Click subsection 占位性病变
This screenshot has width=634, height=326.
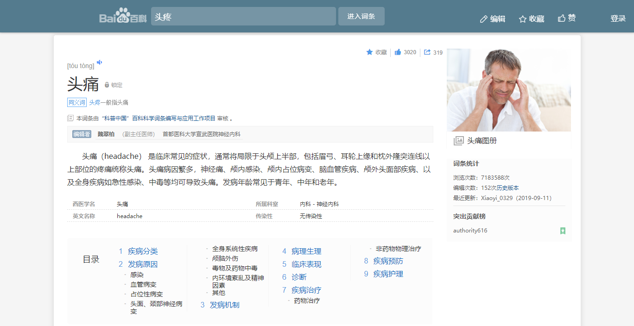pyautogui.click(x=146, y=294)
